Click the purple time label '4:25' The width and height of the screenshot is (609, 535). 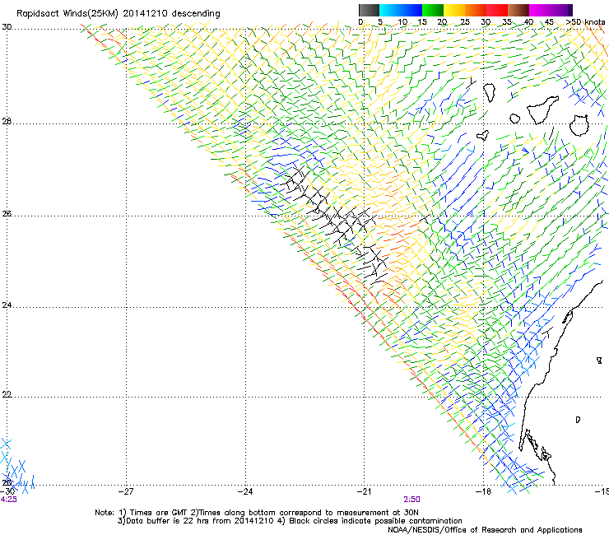tap(8, 500)
